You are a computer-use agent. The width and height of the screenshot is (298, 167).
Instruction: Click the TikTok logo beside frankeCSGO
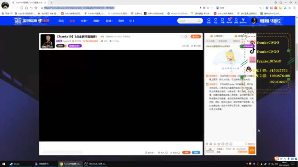click(x=253, y=51)
